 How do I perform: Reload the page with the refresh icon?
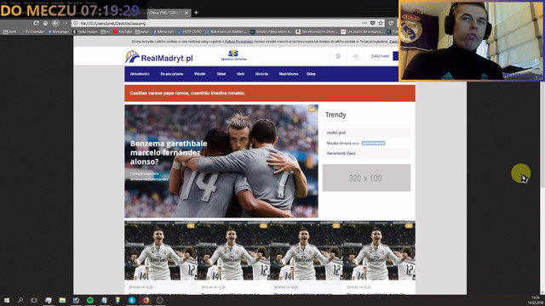(x=391, y=23)
